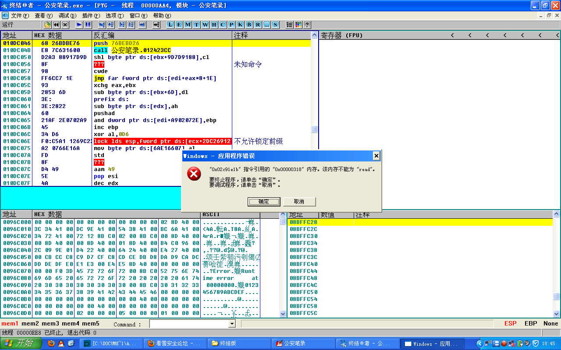
Task: Click the Step over toolbar icon
Action: point(110,24)
